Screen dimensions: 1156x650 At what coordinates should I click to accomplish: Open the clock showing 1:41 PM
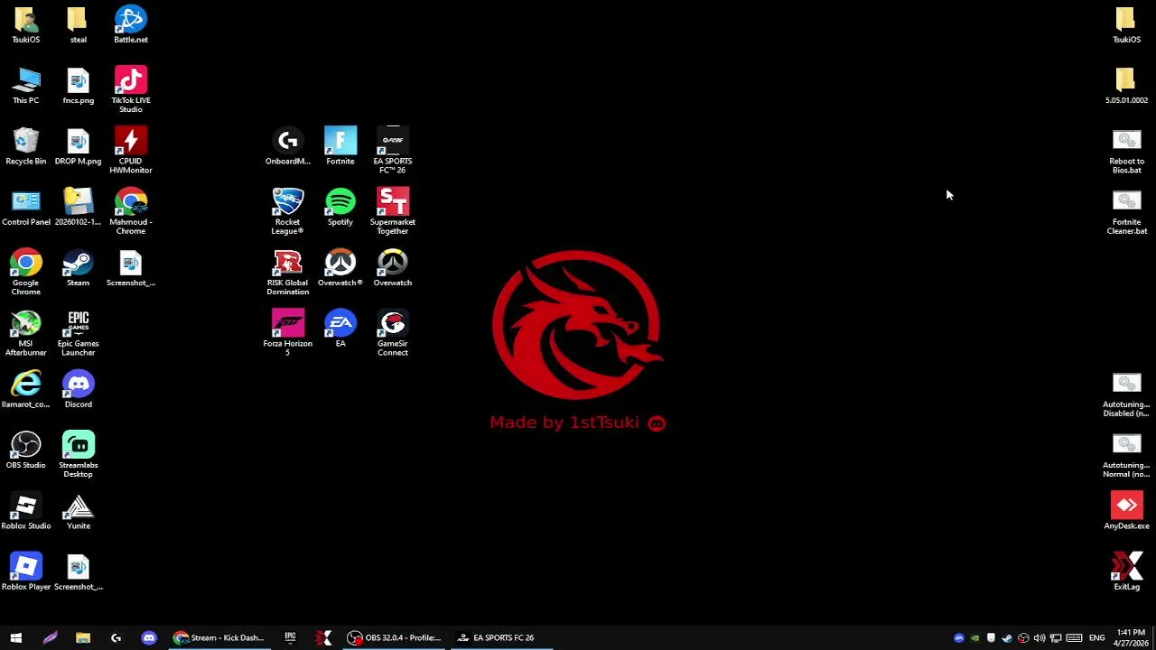pyautogui.click(x=1131, y=637)
